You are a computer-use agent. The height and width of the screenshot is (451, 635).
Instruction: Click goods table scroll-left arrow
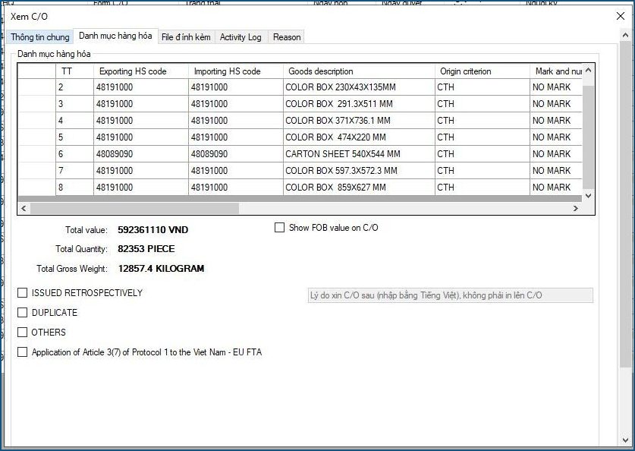[24, 208]
